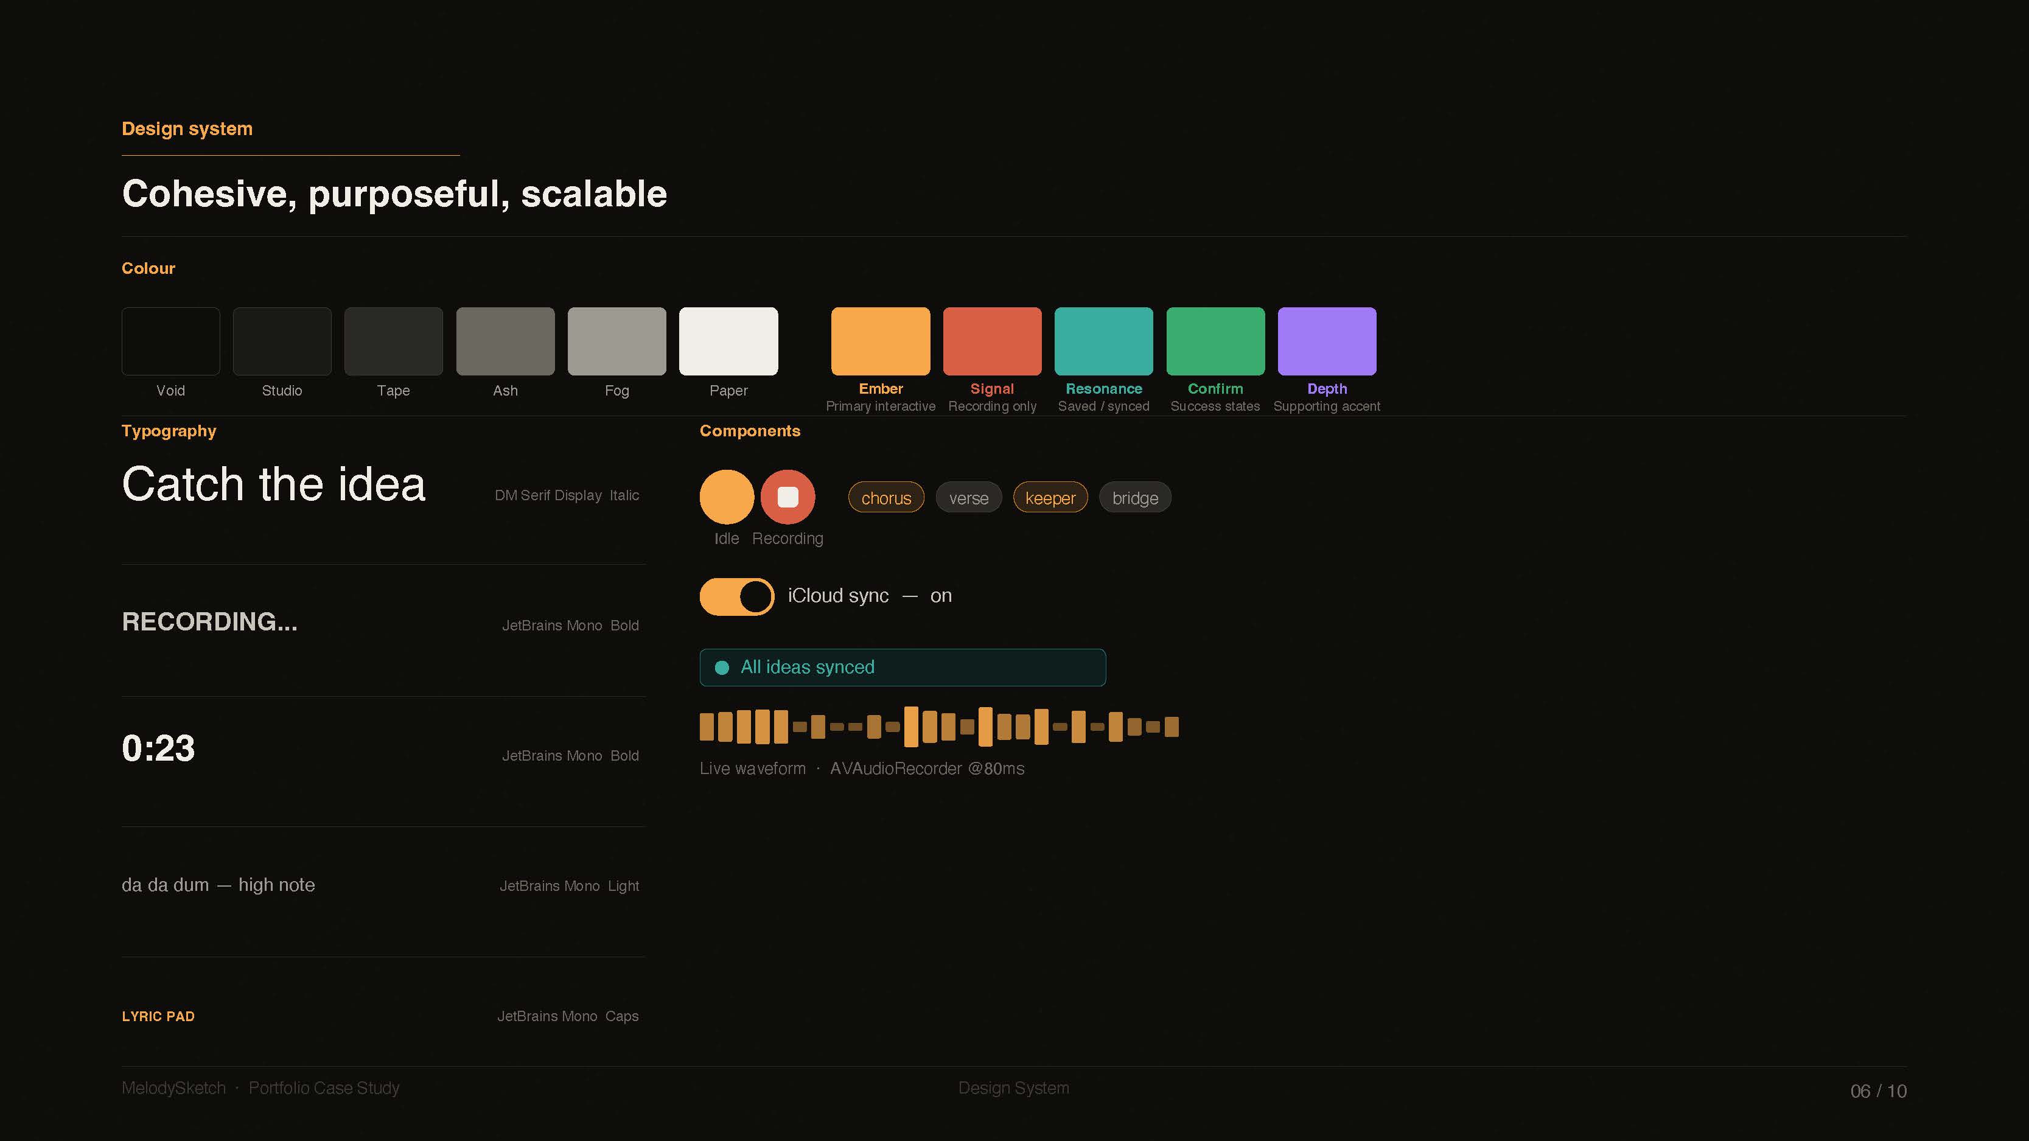The width and height of the screenshot is (2029, 1141).
Task: Pick the Signal red colour swatch
Action: pos(991,341)
